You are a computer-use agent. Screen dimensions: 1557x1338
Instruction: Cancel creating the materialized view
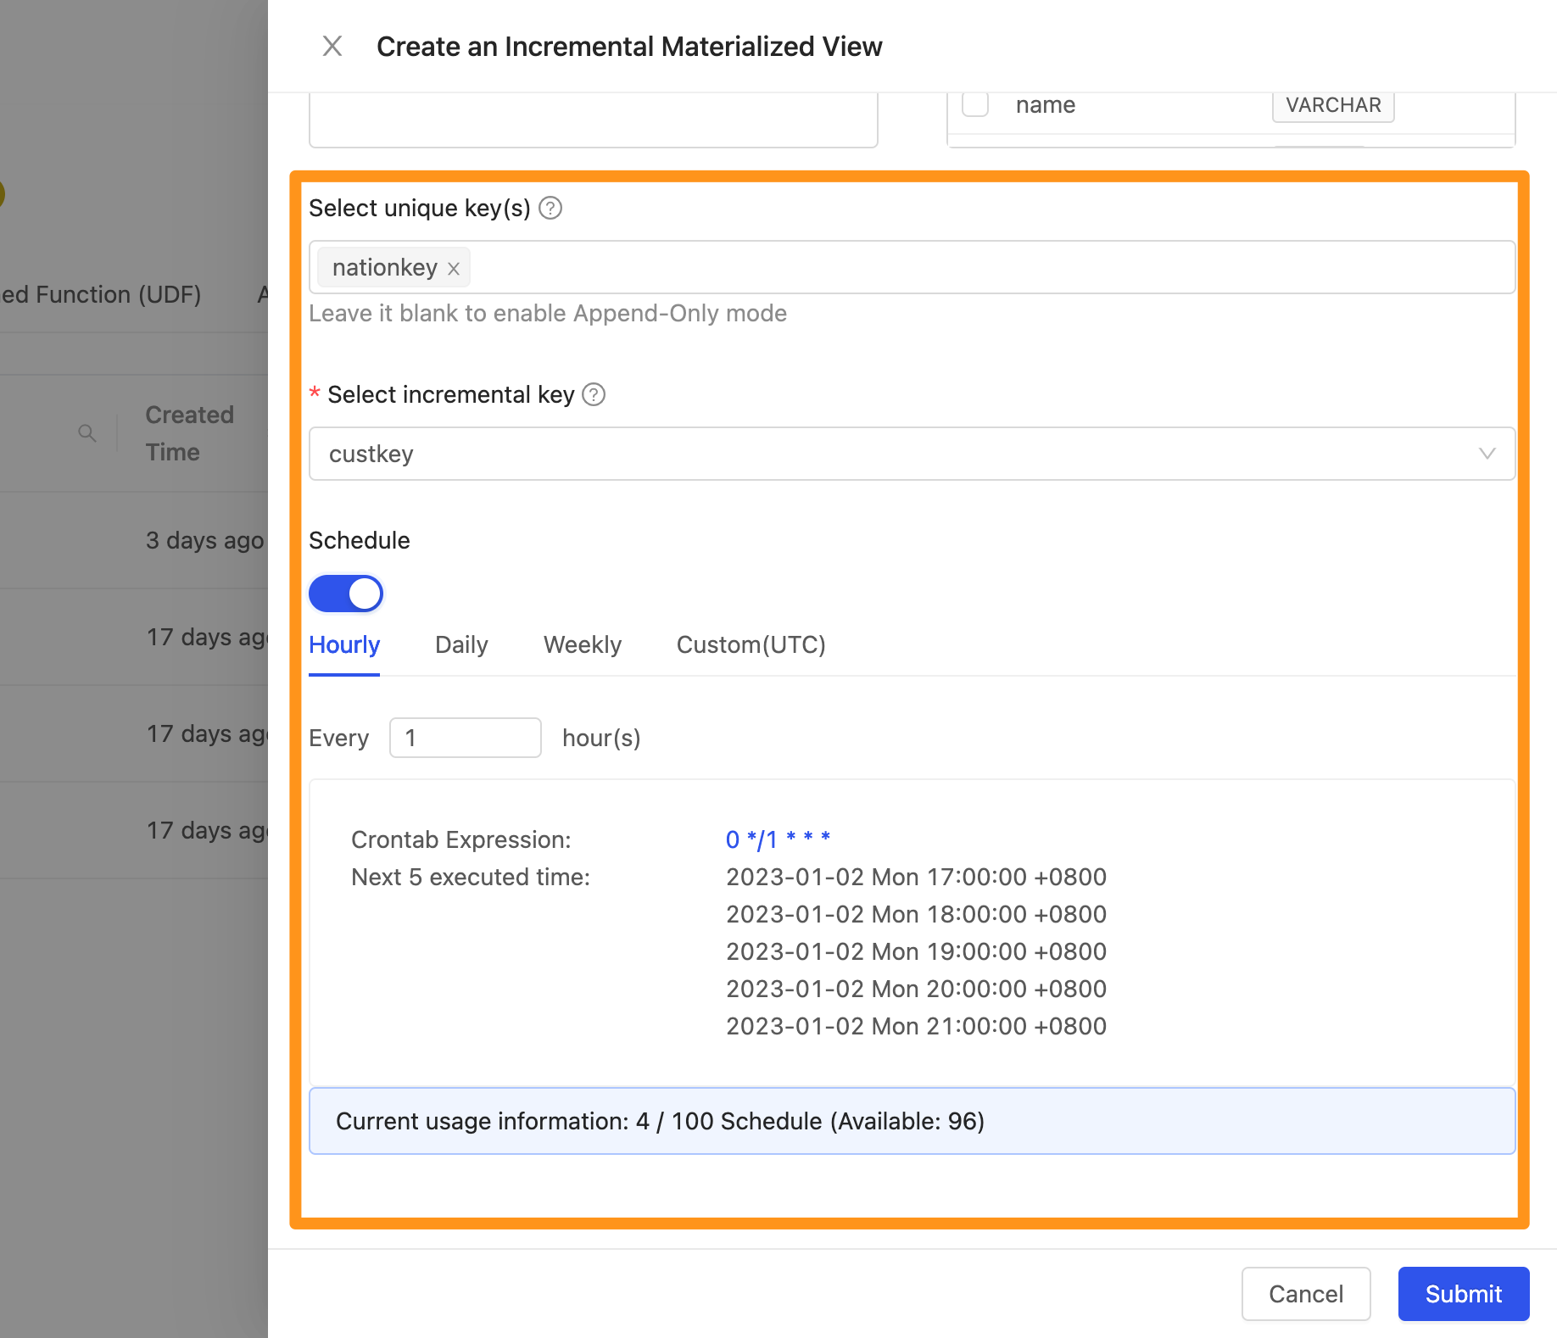click(1306, 1294)
